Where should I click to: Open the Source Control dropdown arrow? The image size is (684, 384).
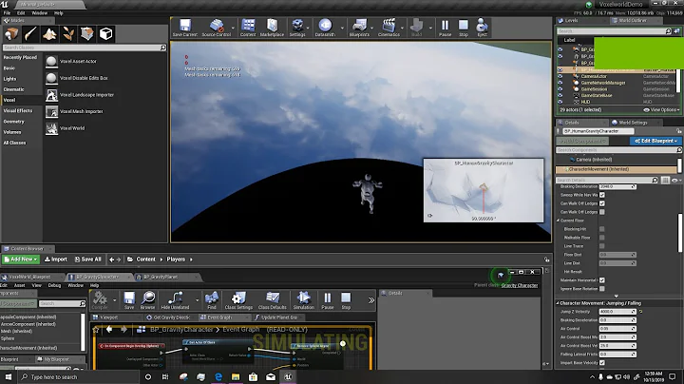click(233, 28)
